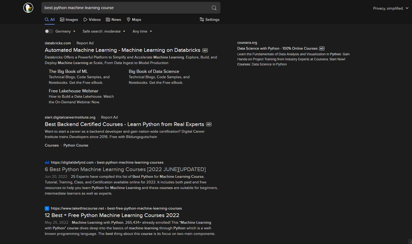
Task: Open the Any time filter dropdown
Action: [142, 31]
